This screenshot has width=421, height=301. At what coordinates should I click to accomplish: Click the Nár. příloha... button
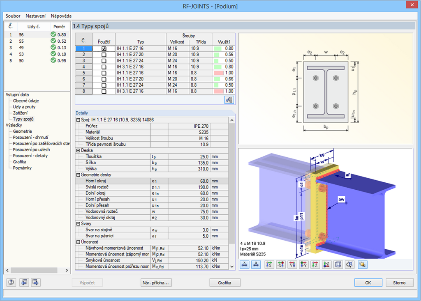156,283
